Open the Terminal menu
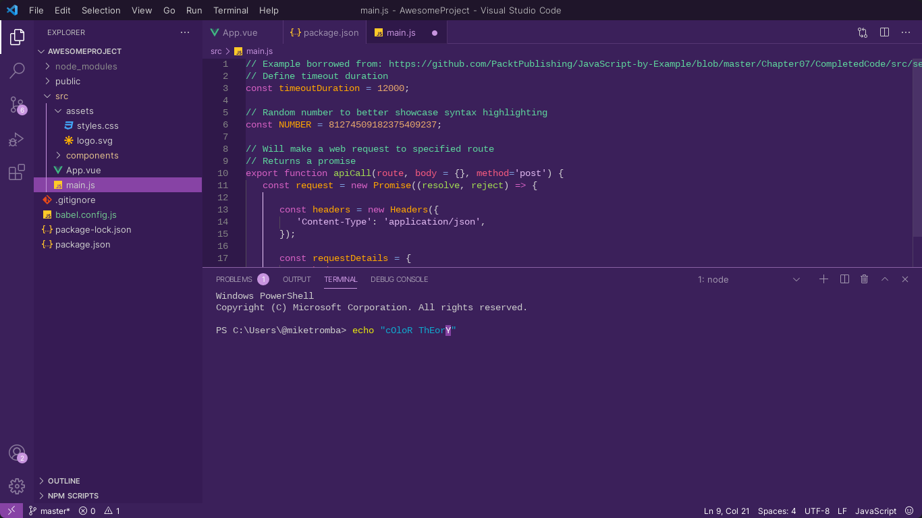 [232, 10]
